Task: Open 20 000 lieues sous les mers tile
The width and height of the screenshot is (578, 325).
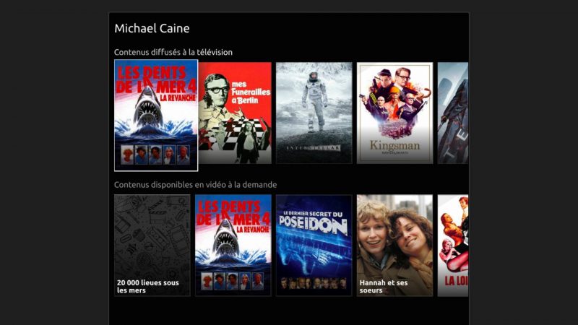Action: 152,246
